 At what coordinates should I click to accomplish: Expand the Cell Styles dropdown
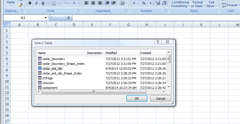pyautogui.click(x=211, y=4)
